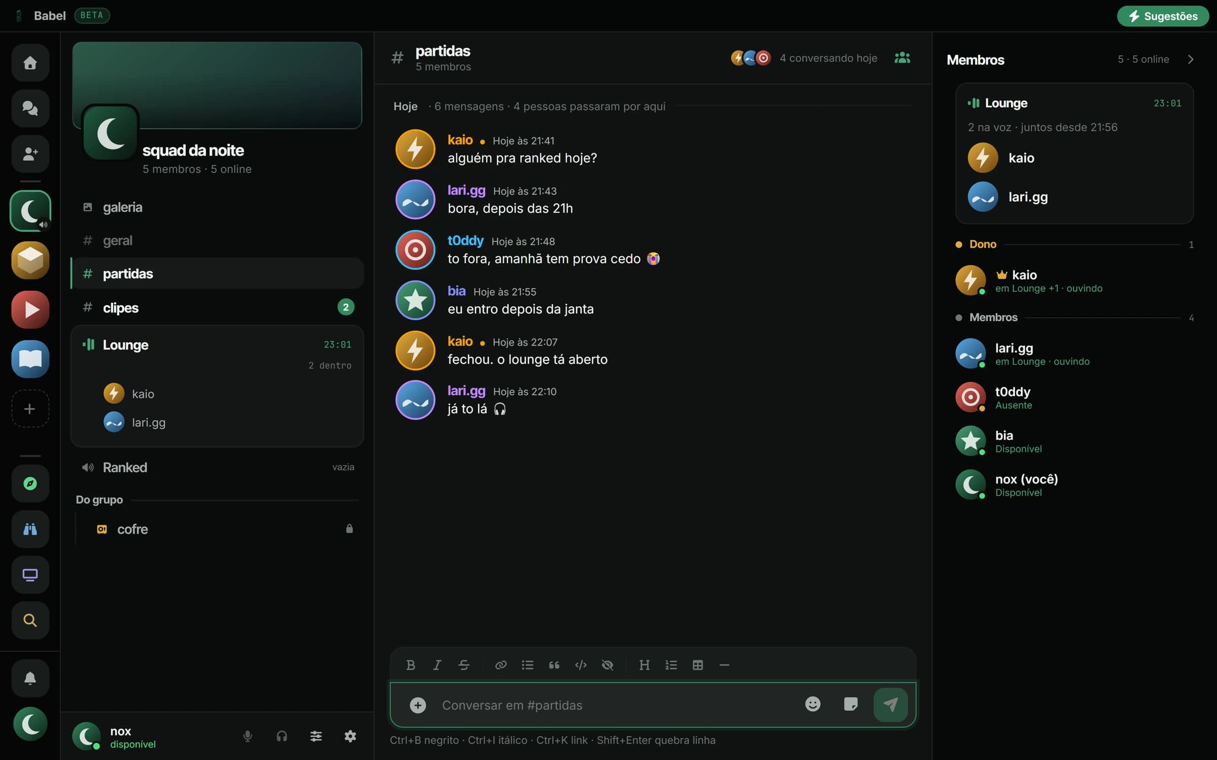Toggle headphones deafen in user bar
Image resolution: width=1217 pixels, height=760 pixels.
pyautogui.click(x=282, y=736)
